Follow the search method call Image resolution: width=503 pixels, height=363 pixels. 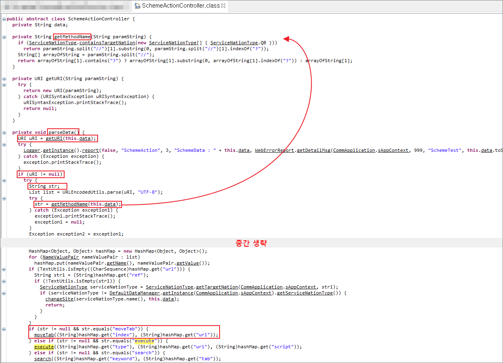pyautogui.click(x=43, y=359)
